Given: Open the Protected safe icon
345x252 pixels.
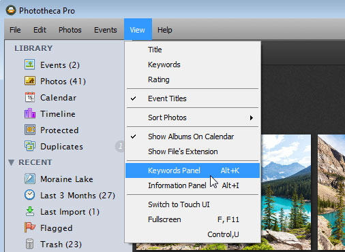Looking at the screenshot, I should pos(30,130).
